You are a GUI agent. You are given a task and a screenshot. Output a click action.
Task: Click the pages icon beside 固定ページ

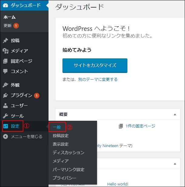coord(5,61)
